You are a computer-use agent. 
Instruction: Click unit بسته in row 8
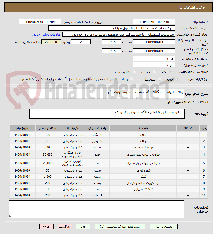(x=97, y=183)
